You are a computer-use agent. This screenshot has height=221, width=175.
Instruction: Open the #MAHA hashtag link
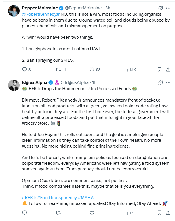tap(86, 198)
